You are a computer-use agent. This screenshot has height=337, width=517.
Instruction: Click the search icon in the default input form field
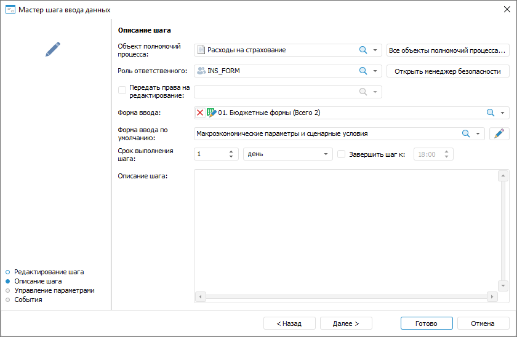click(466, 133)
